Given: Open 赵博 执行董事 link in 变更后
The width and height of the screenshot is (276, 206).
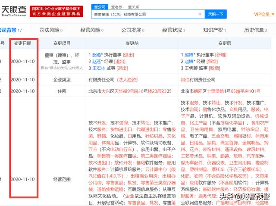Looking at the screenshot, I should click(189, 55).
